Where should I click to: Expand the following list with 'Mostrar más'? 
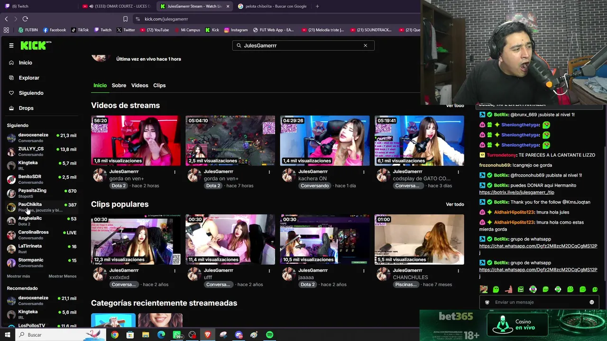point(18,276)
